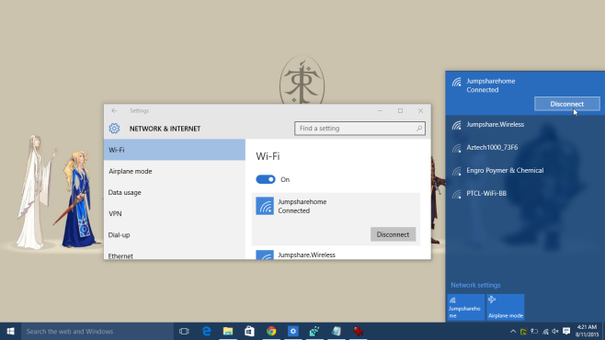Select Aztech1000_73F6 network in flyout
Image resolution: width=605 pixels, height=340 pixels.
click(525, 147)
